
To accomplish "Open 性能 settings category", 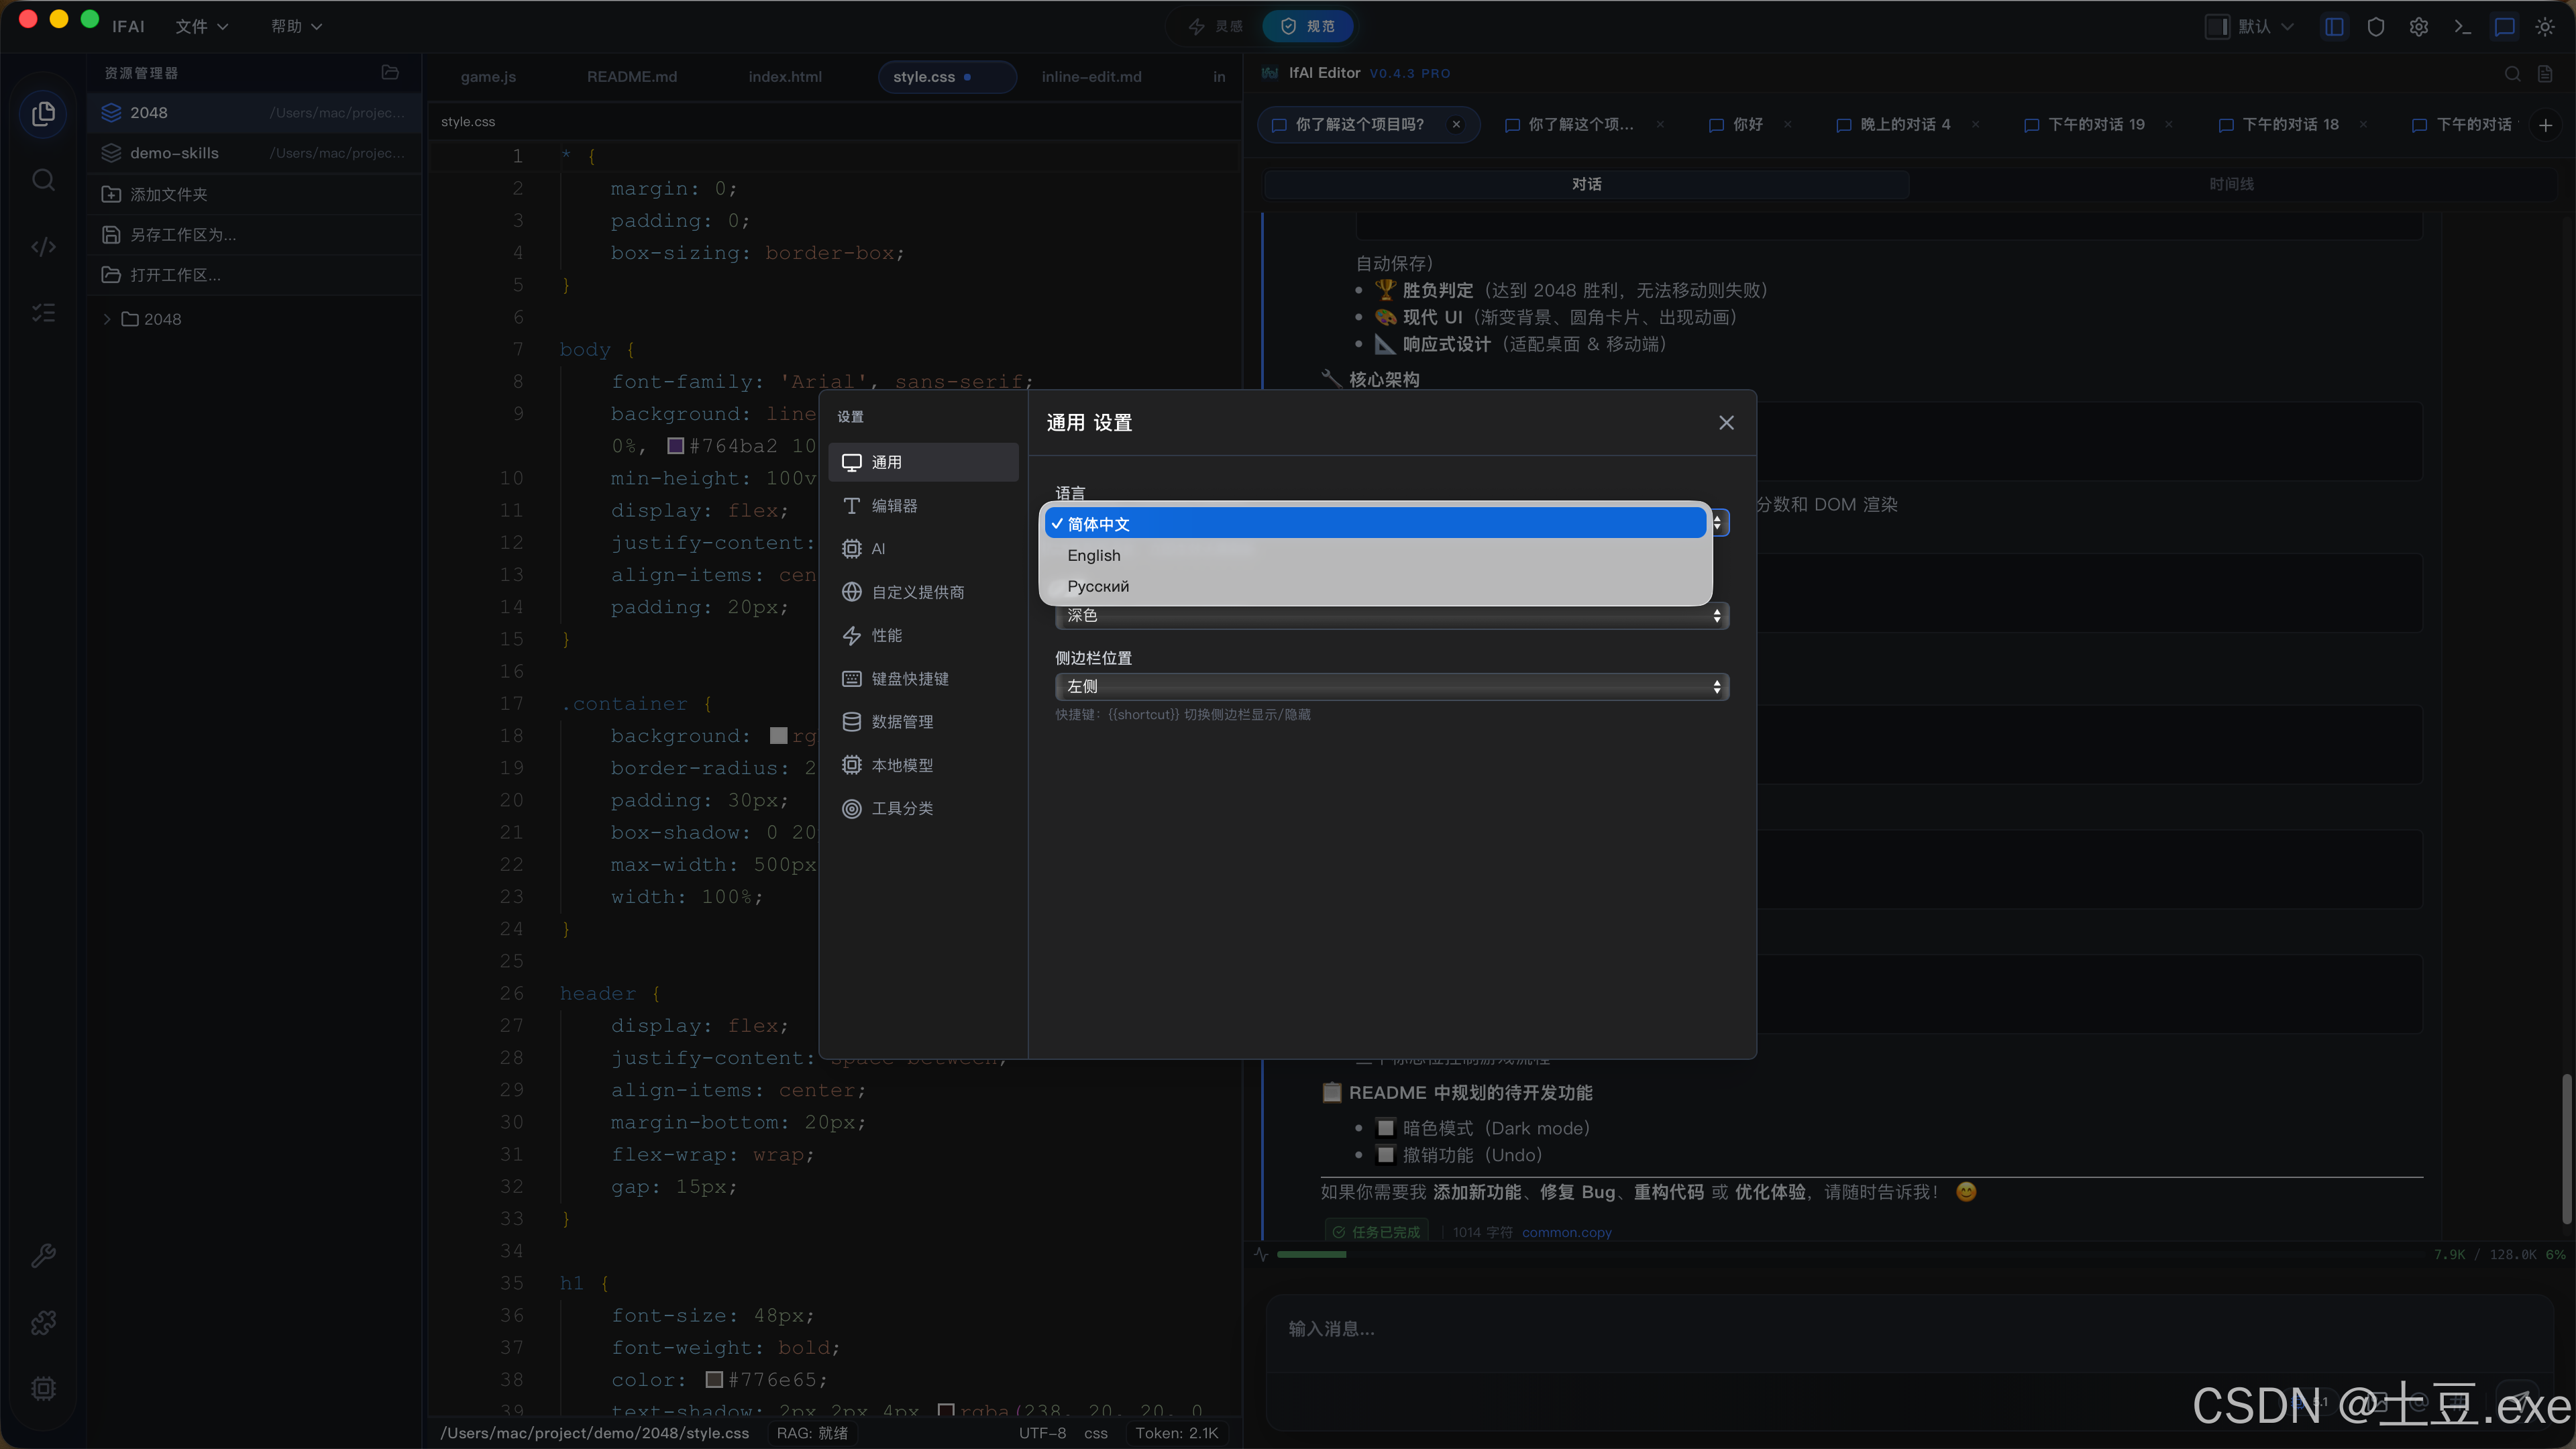I will [923, 636].
